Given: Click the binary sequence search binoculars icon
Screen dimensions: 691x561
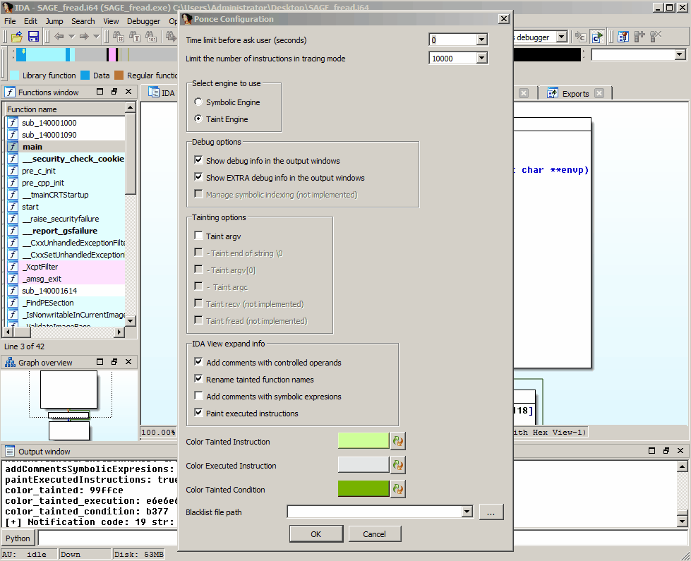Looking at the screenshot, I should pos(151,37).
